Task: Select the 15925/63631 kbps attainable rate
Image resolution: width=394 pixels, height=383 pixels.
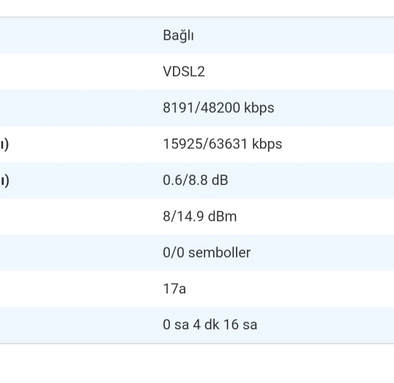Action: 223,144
